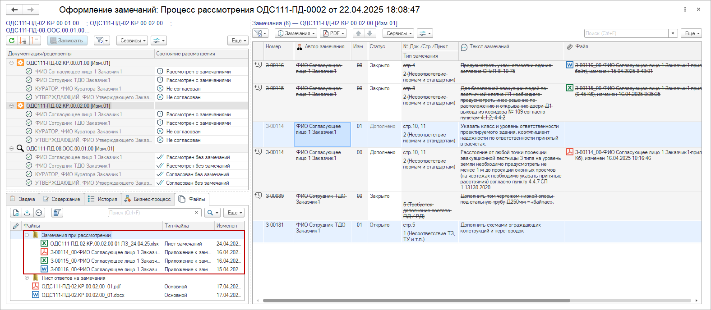Collapse the 'Замечания при рассмотрении' folder
Image resolution: width=711 pixels, height=310 pixels.
coord(27,235)
